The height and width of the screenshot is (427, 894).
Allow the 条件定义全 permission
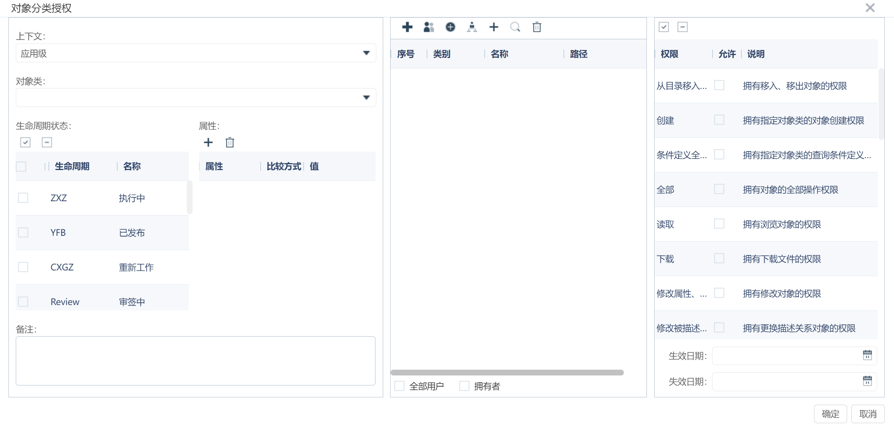coord(719,154)
